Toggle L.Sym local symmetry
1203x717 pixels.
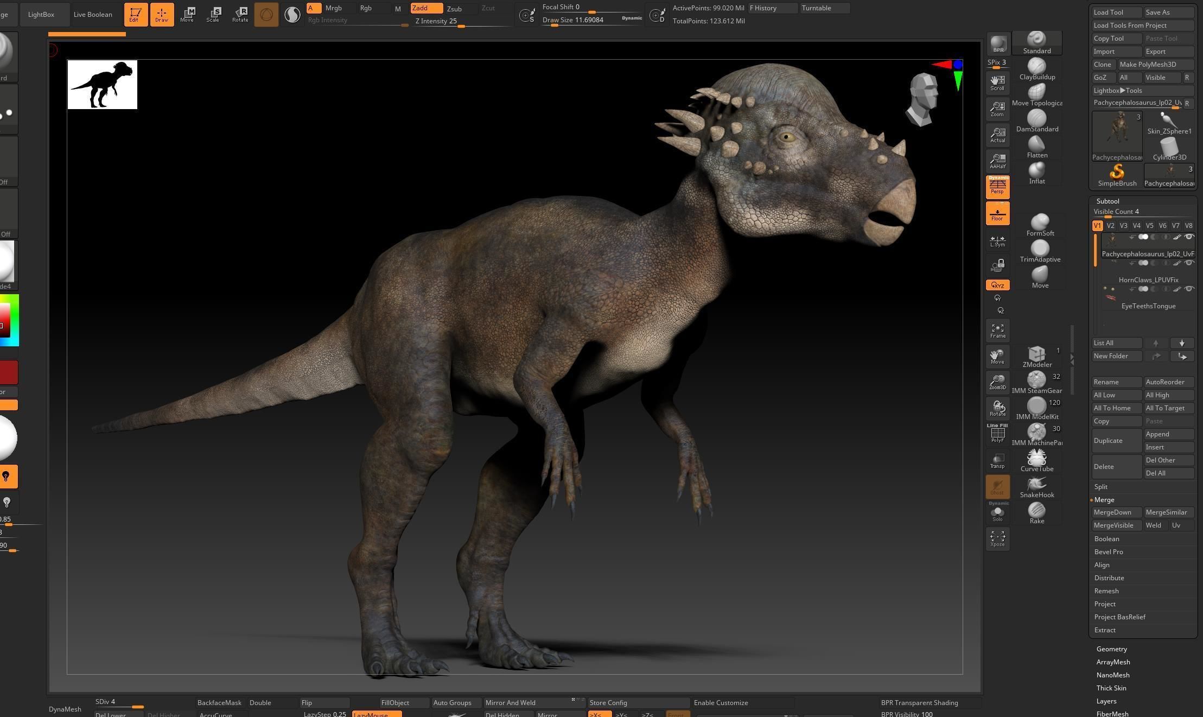(x=997, y=241)
